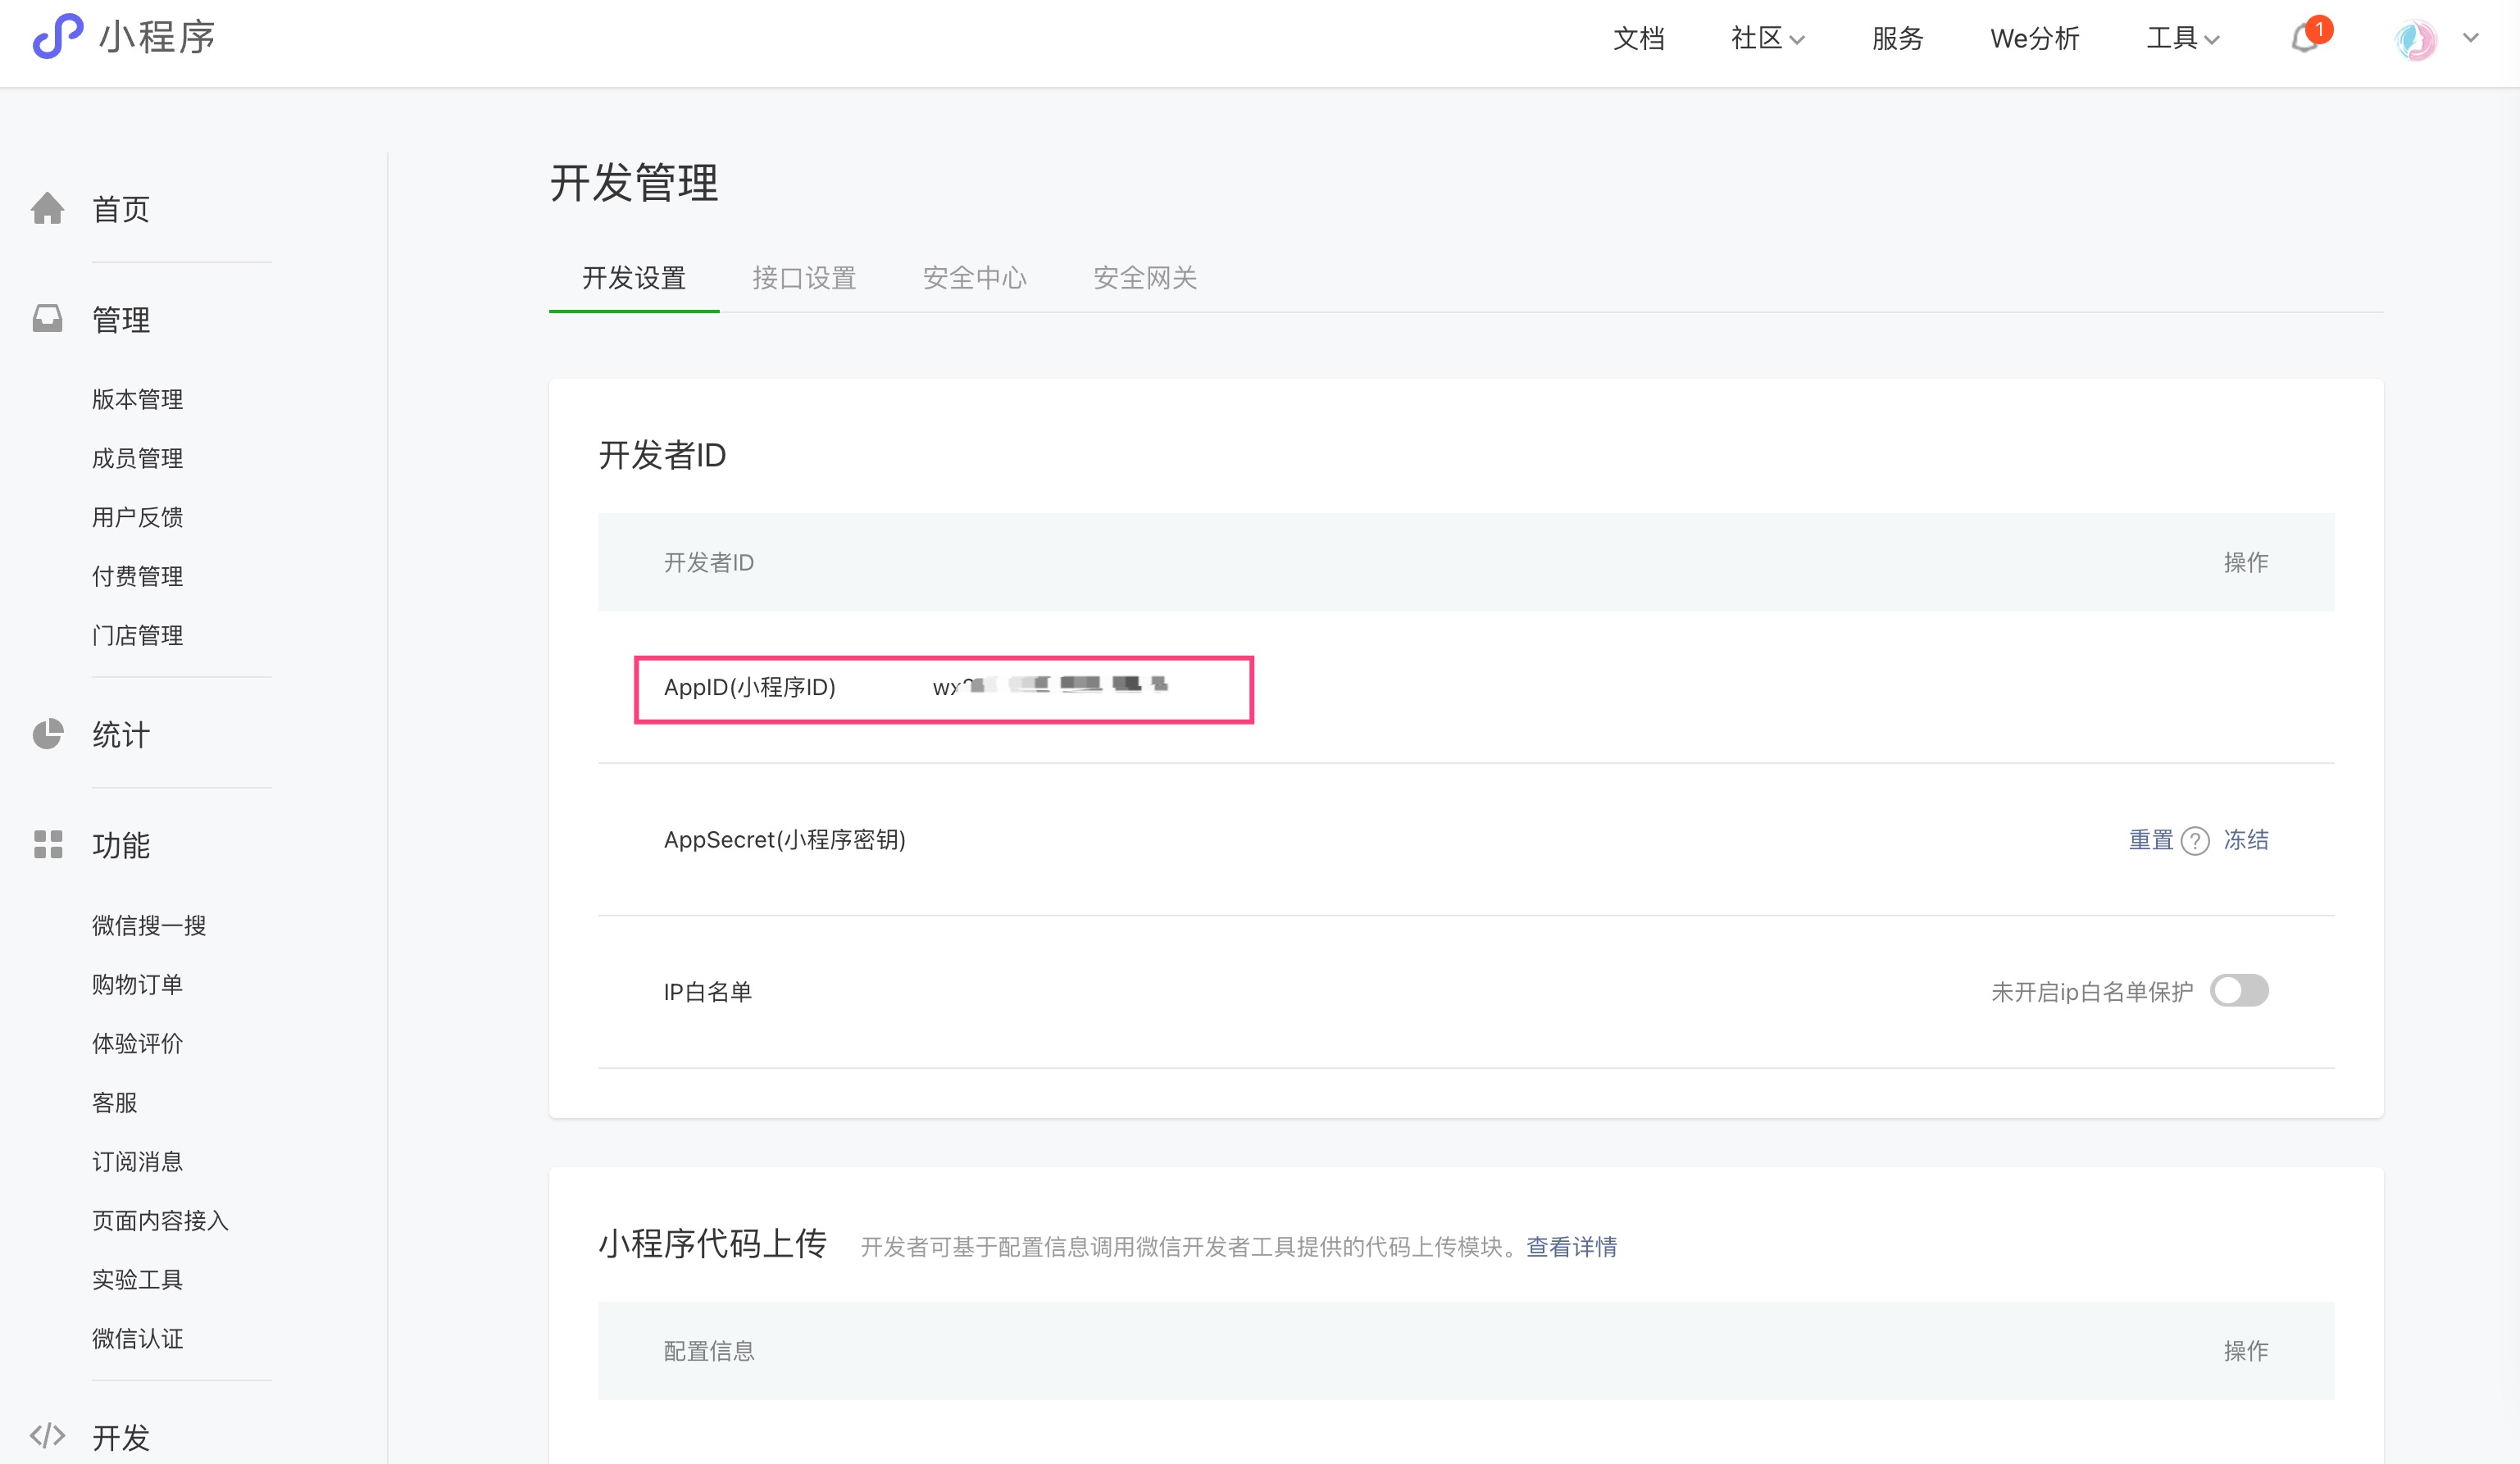
Task: Click the question mark help icon beside 重置
Action: point(2195,841)
